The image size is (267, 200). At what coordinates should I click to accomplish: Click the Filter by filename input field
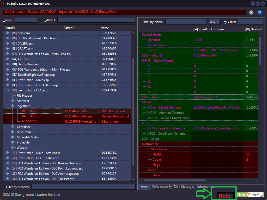pos(83,187)
